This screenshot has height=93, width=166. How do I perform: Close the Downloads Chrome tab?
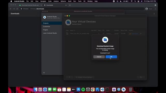click(x=66, y=5)
